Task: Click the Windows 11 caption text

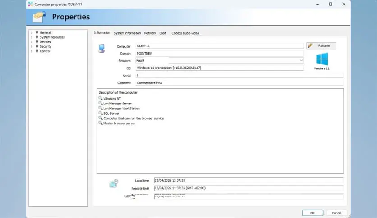Action: [x=322, y=68]
